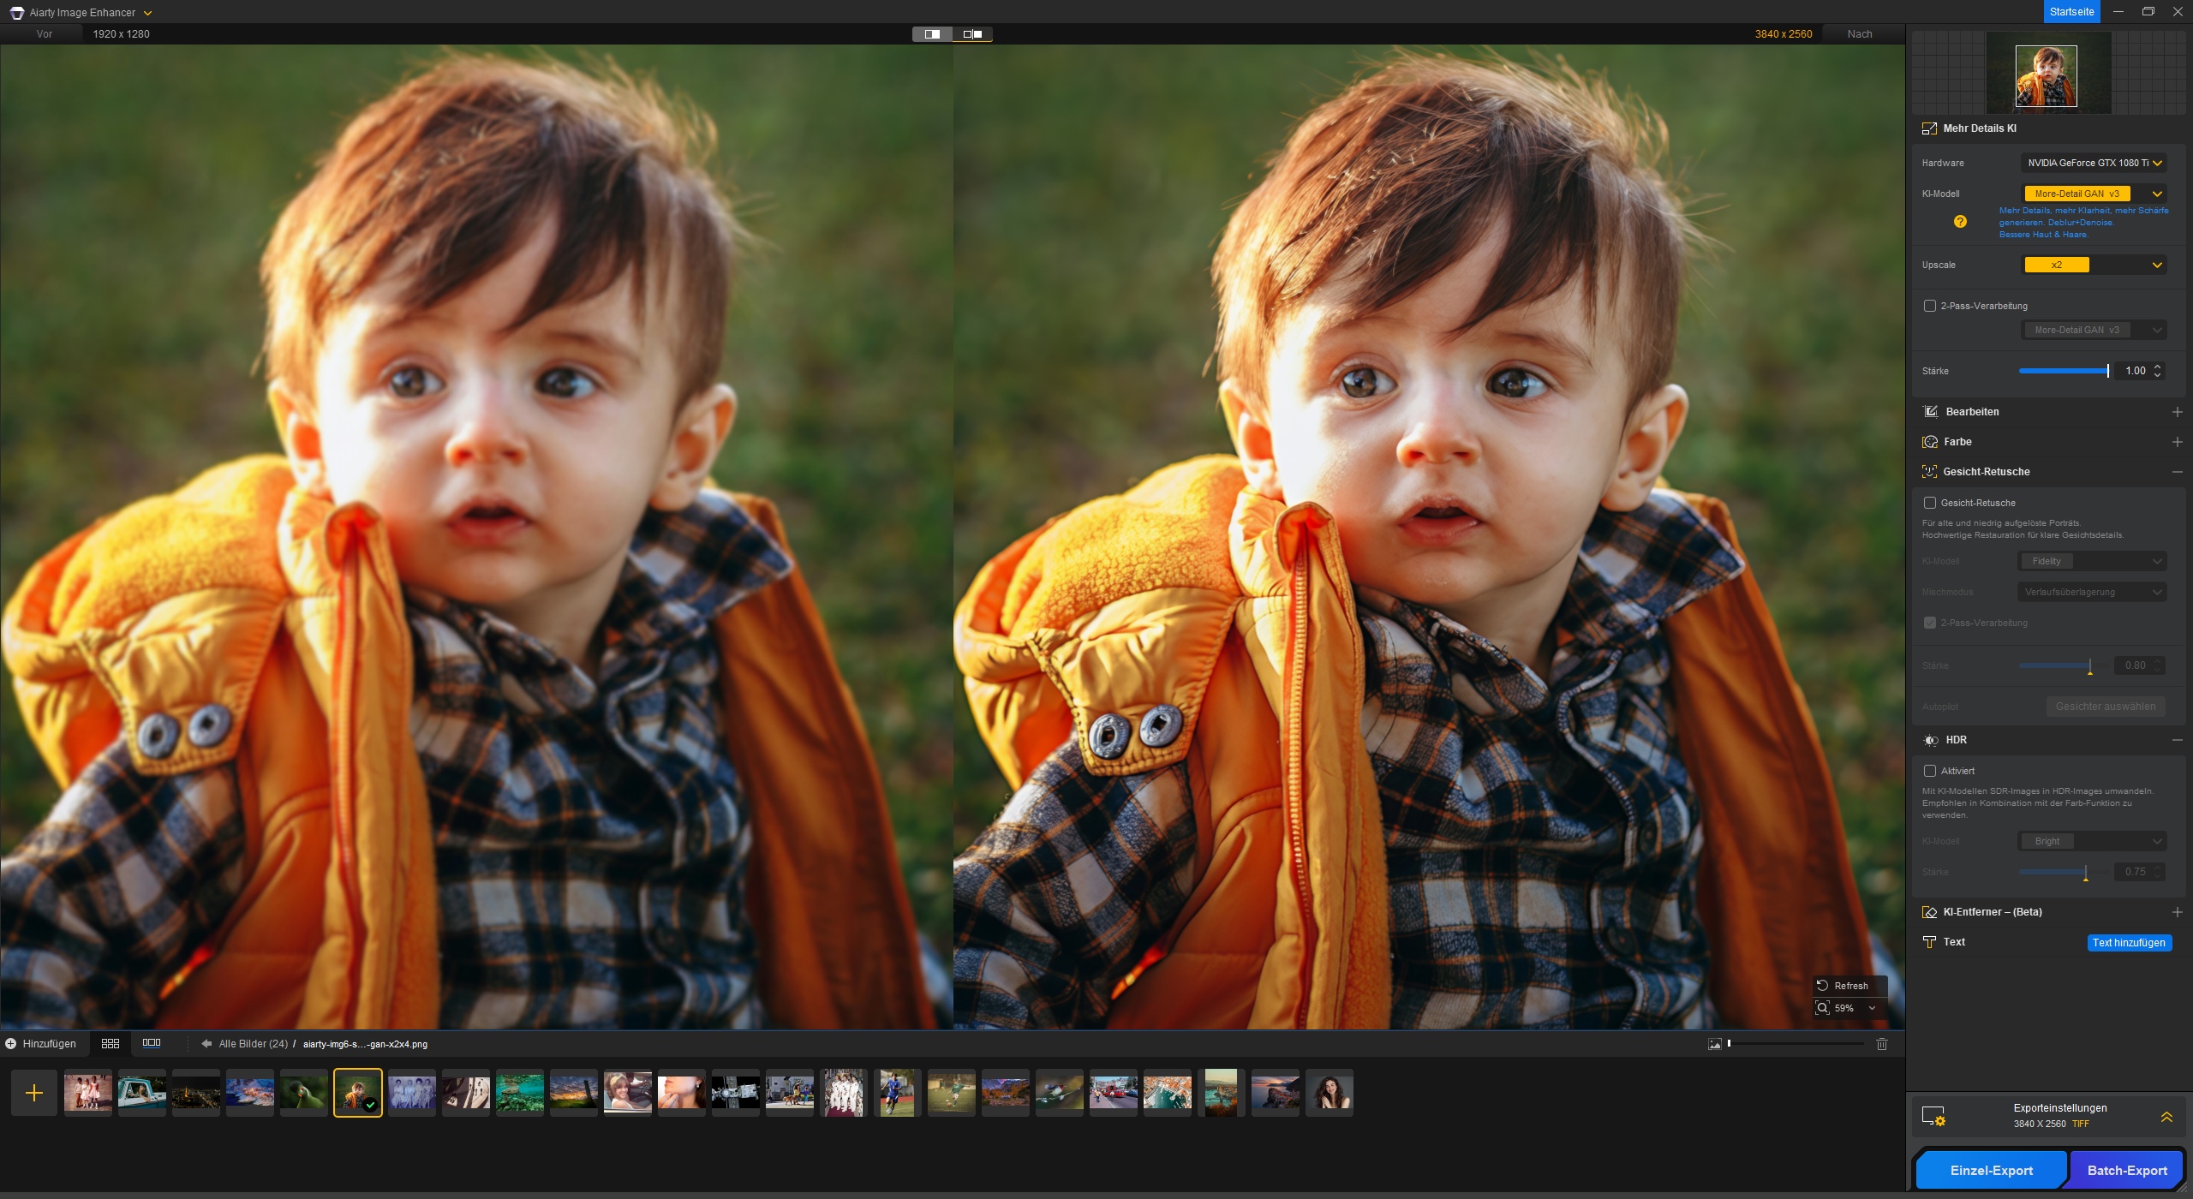Click the thumbnail size image icon
Screen dimensions: 2193x1199
1715,1044
